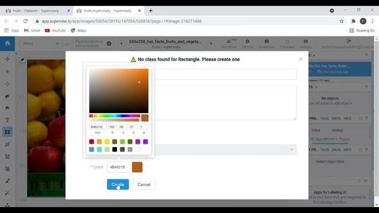Open Settings gear in top toolbar
The image size is (379, 213).
[248, 43]
